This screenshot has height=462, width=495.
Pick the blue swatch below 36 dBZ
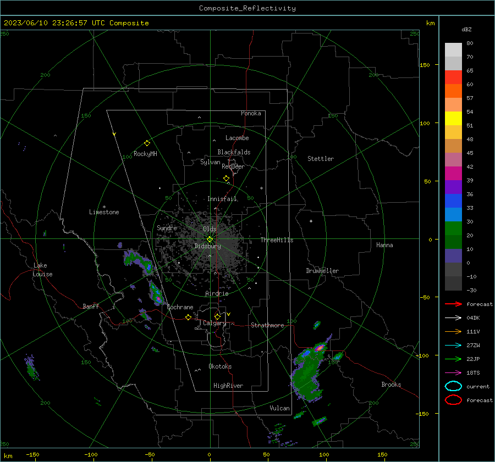(453, 201)
